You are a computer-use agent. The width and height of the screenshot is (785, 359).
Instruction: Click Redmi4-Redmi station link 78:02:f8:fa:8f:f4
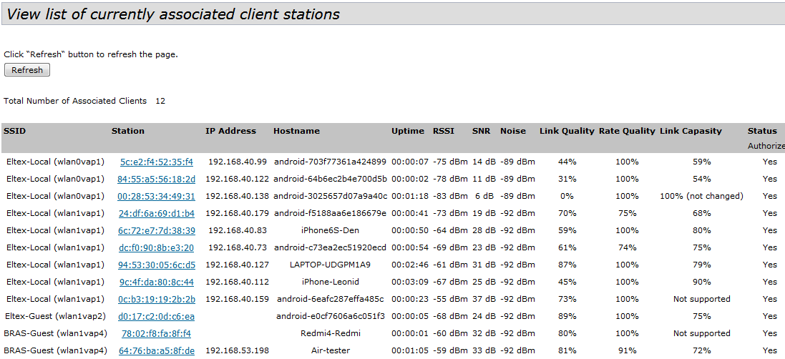[x=156, y=333]
